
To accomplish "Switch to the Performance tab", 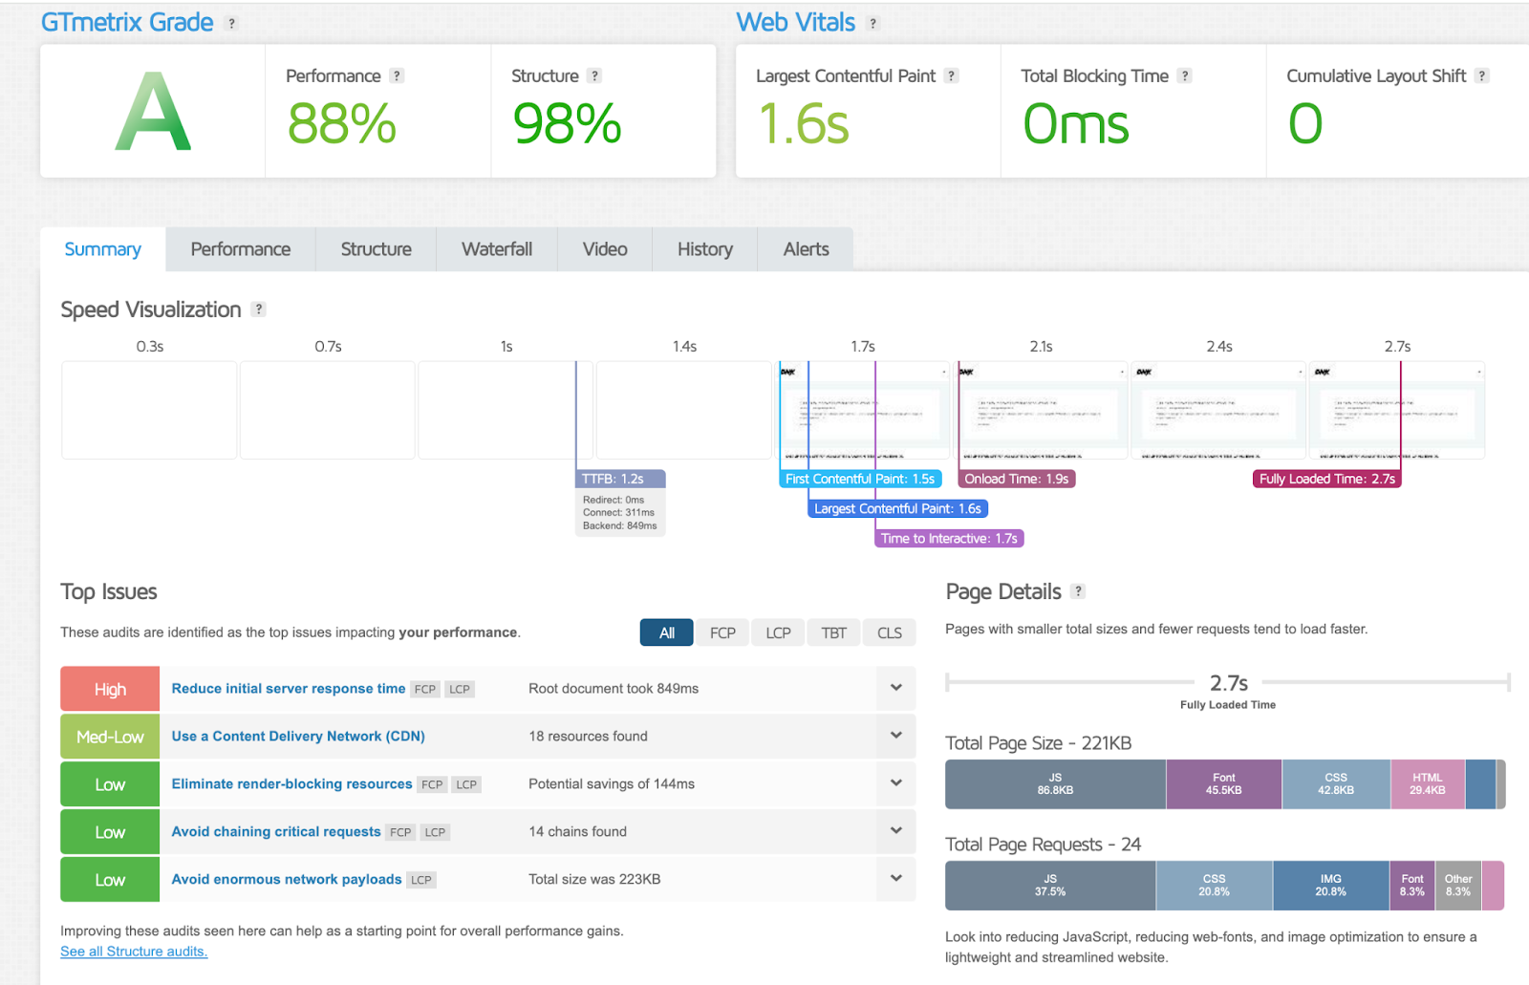I will (240, 249).
